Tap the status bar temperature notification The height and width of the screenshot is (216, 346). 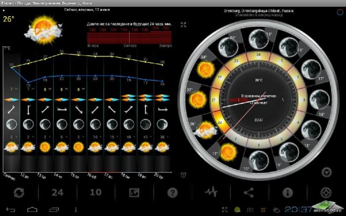tap(264, 210)
